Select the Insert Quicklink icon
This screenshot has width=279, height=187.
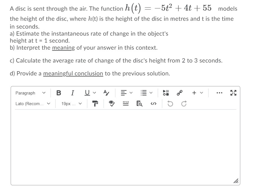[x=180, y=92]
